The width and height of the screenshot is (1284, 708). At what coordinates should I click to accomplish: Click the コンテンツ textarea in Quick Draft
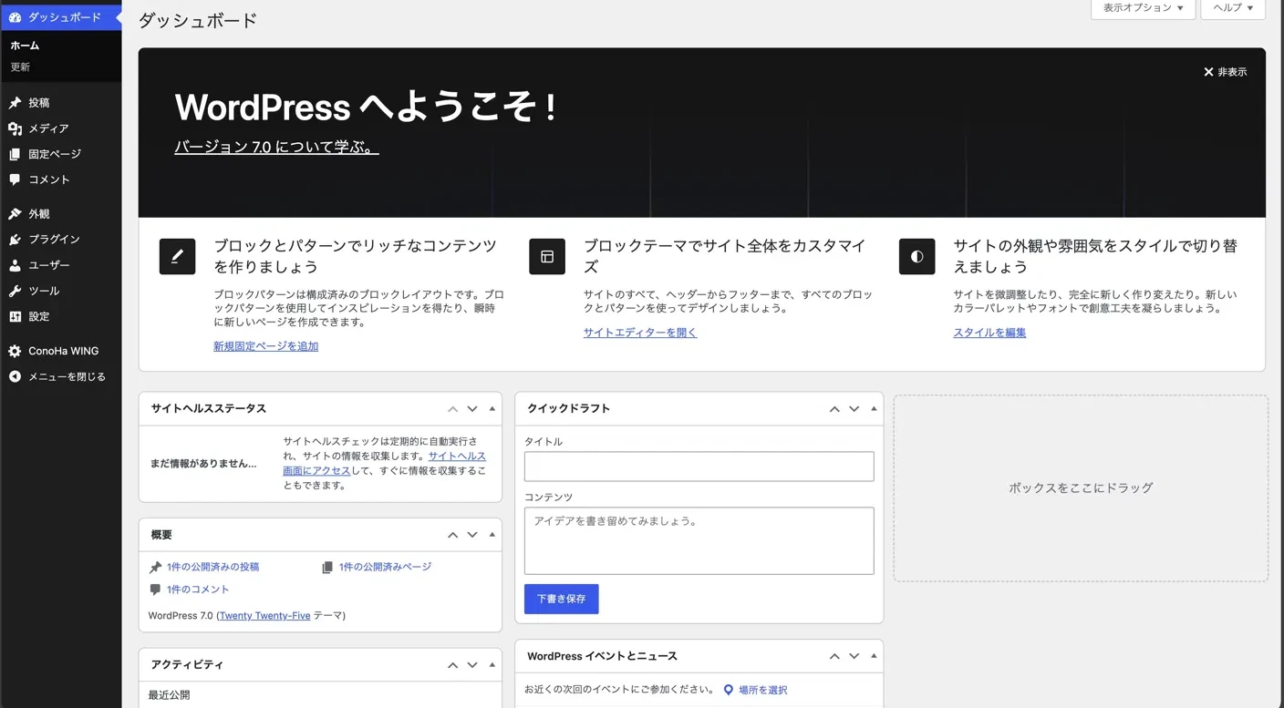[x=699, y=541]
